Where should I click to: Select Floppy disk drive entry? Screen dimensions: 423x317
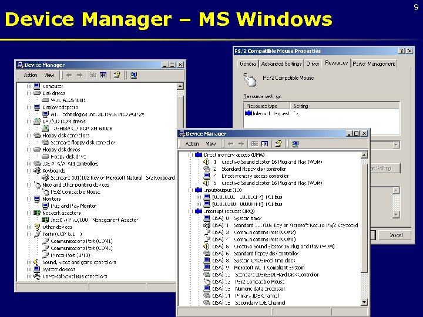(x=68, y=156)
